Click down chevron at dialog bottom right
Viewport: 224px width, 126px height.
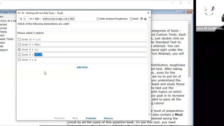coord(149,114)
